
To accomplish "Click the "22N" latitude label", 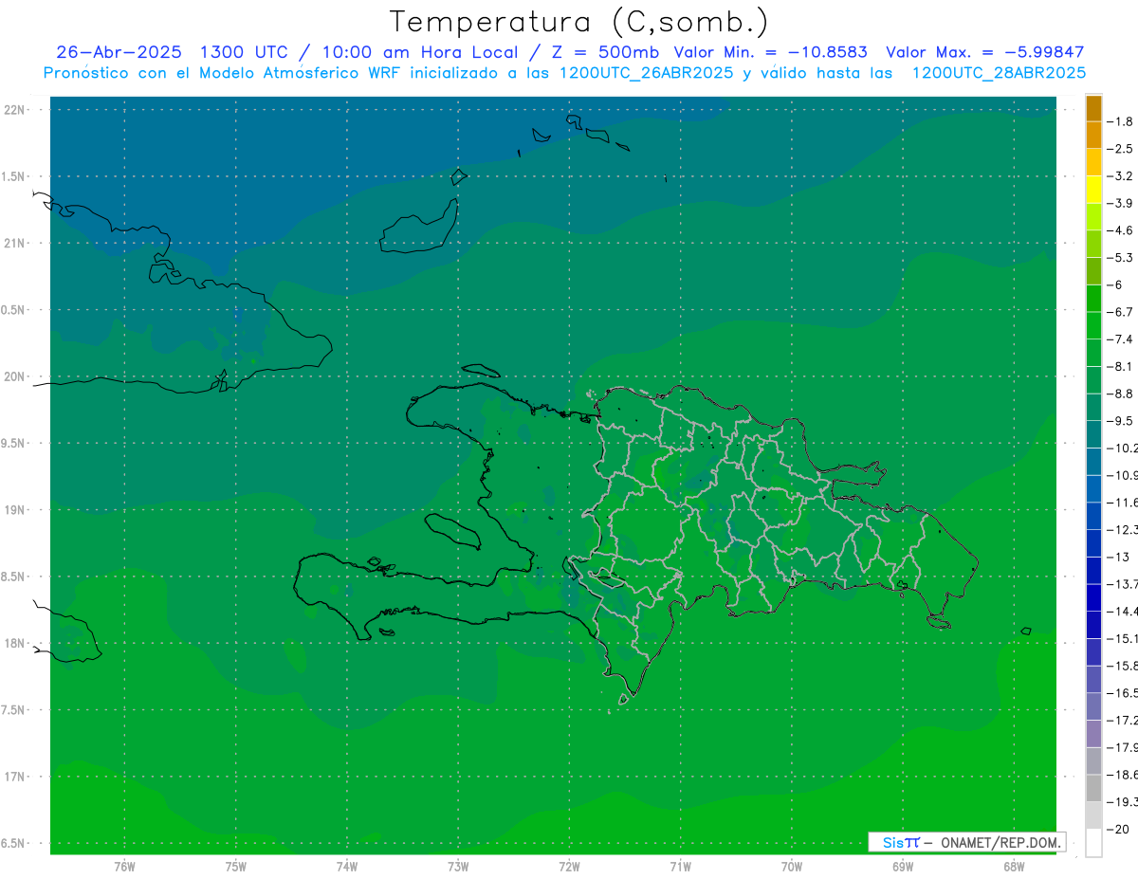I will (x=16, y=110).
